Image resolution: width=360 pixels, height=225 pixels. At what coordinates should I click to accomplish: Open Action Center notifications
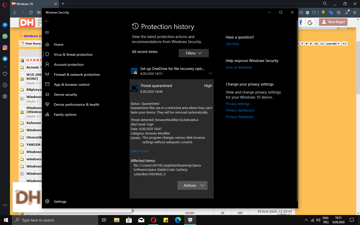tap(352, 220)
